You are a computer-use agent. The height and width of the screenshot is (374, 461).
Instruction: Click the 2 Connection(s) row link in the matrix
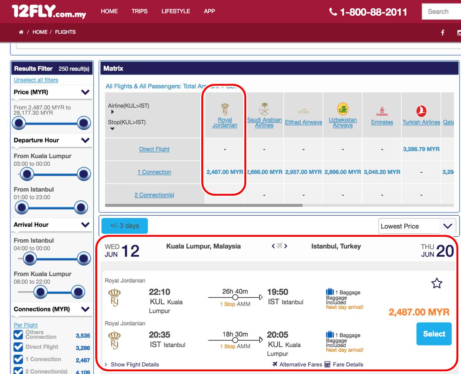[154, 195]
